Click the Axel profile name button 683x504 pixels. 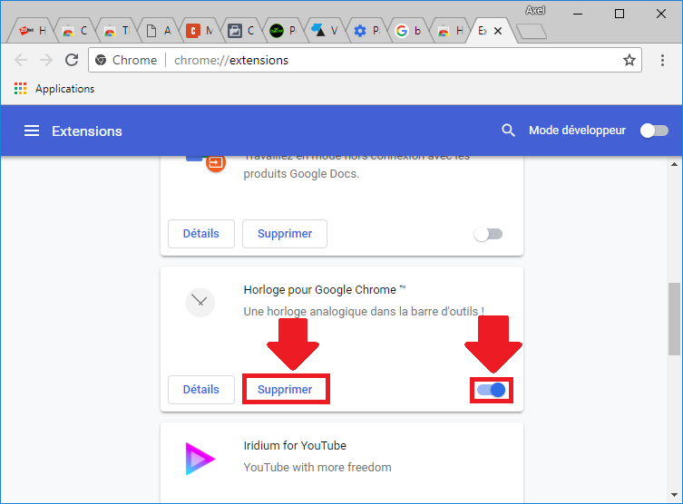535,10
